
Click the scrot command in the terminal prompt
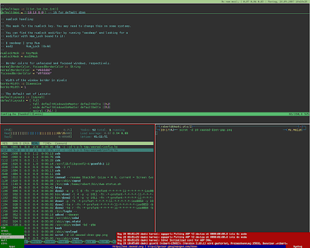(205, 130)
